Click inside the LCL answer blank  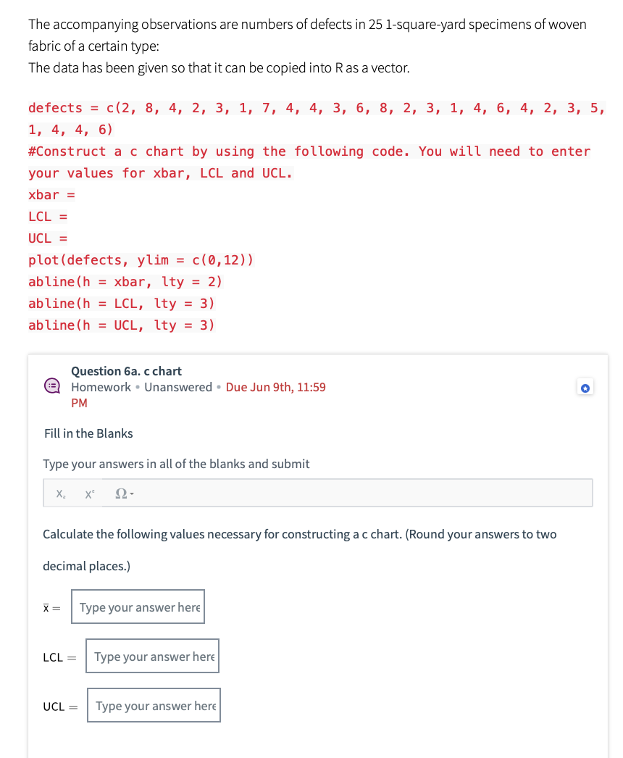coord(152,656)
